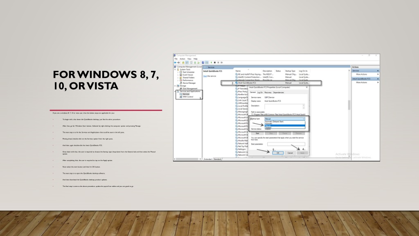Screen dimensions: 419x236
Task: Click the Startup Type column header
Action: 290,71
